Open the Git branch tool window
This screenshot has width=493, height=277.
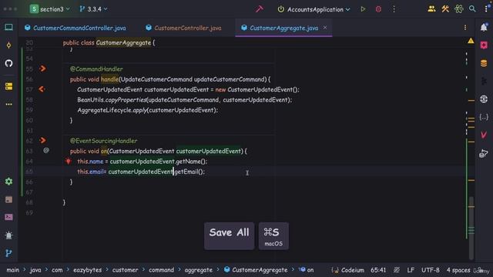click(8, 253)
